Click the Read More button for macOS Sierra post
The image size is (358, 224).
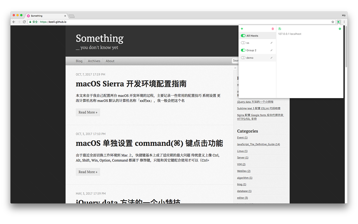tap(88, 112)
